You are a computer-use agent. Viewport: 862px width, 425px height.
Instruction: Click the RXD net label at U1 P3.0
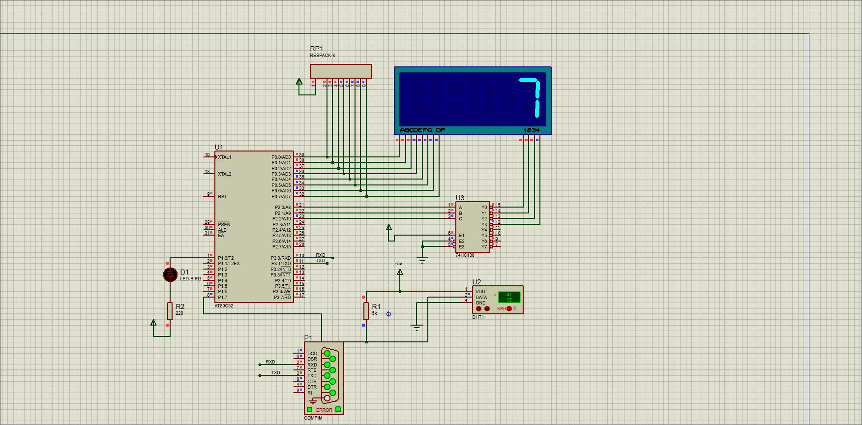click(321, 255)
